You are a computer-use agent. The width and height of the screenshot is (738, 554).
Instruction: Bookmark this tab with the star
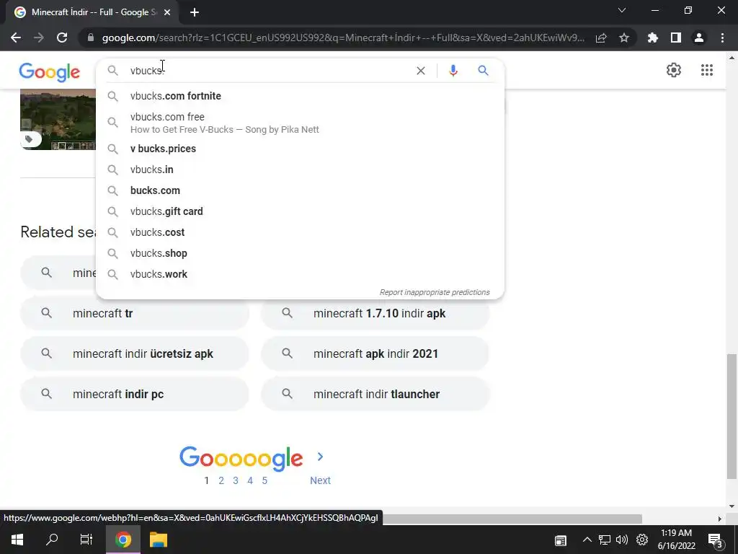624,38
